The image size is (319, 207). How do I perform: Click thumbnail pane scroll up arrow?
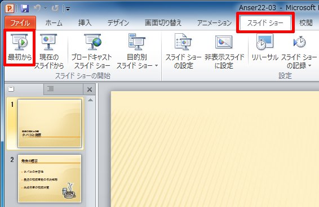91,100
